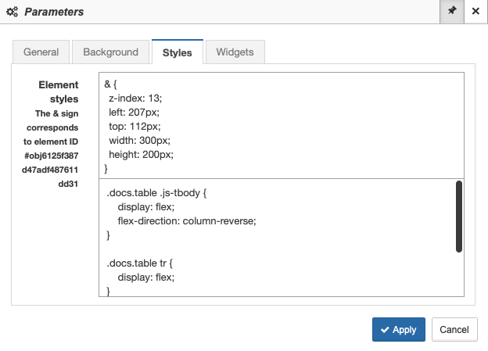Screen dimensions: 488x351
Task: Click the '.docs.table tr {' line
Action: point(139,263)
